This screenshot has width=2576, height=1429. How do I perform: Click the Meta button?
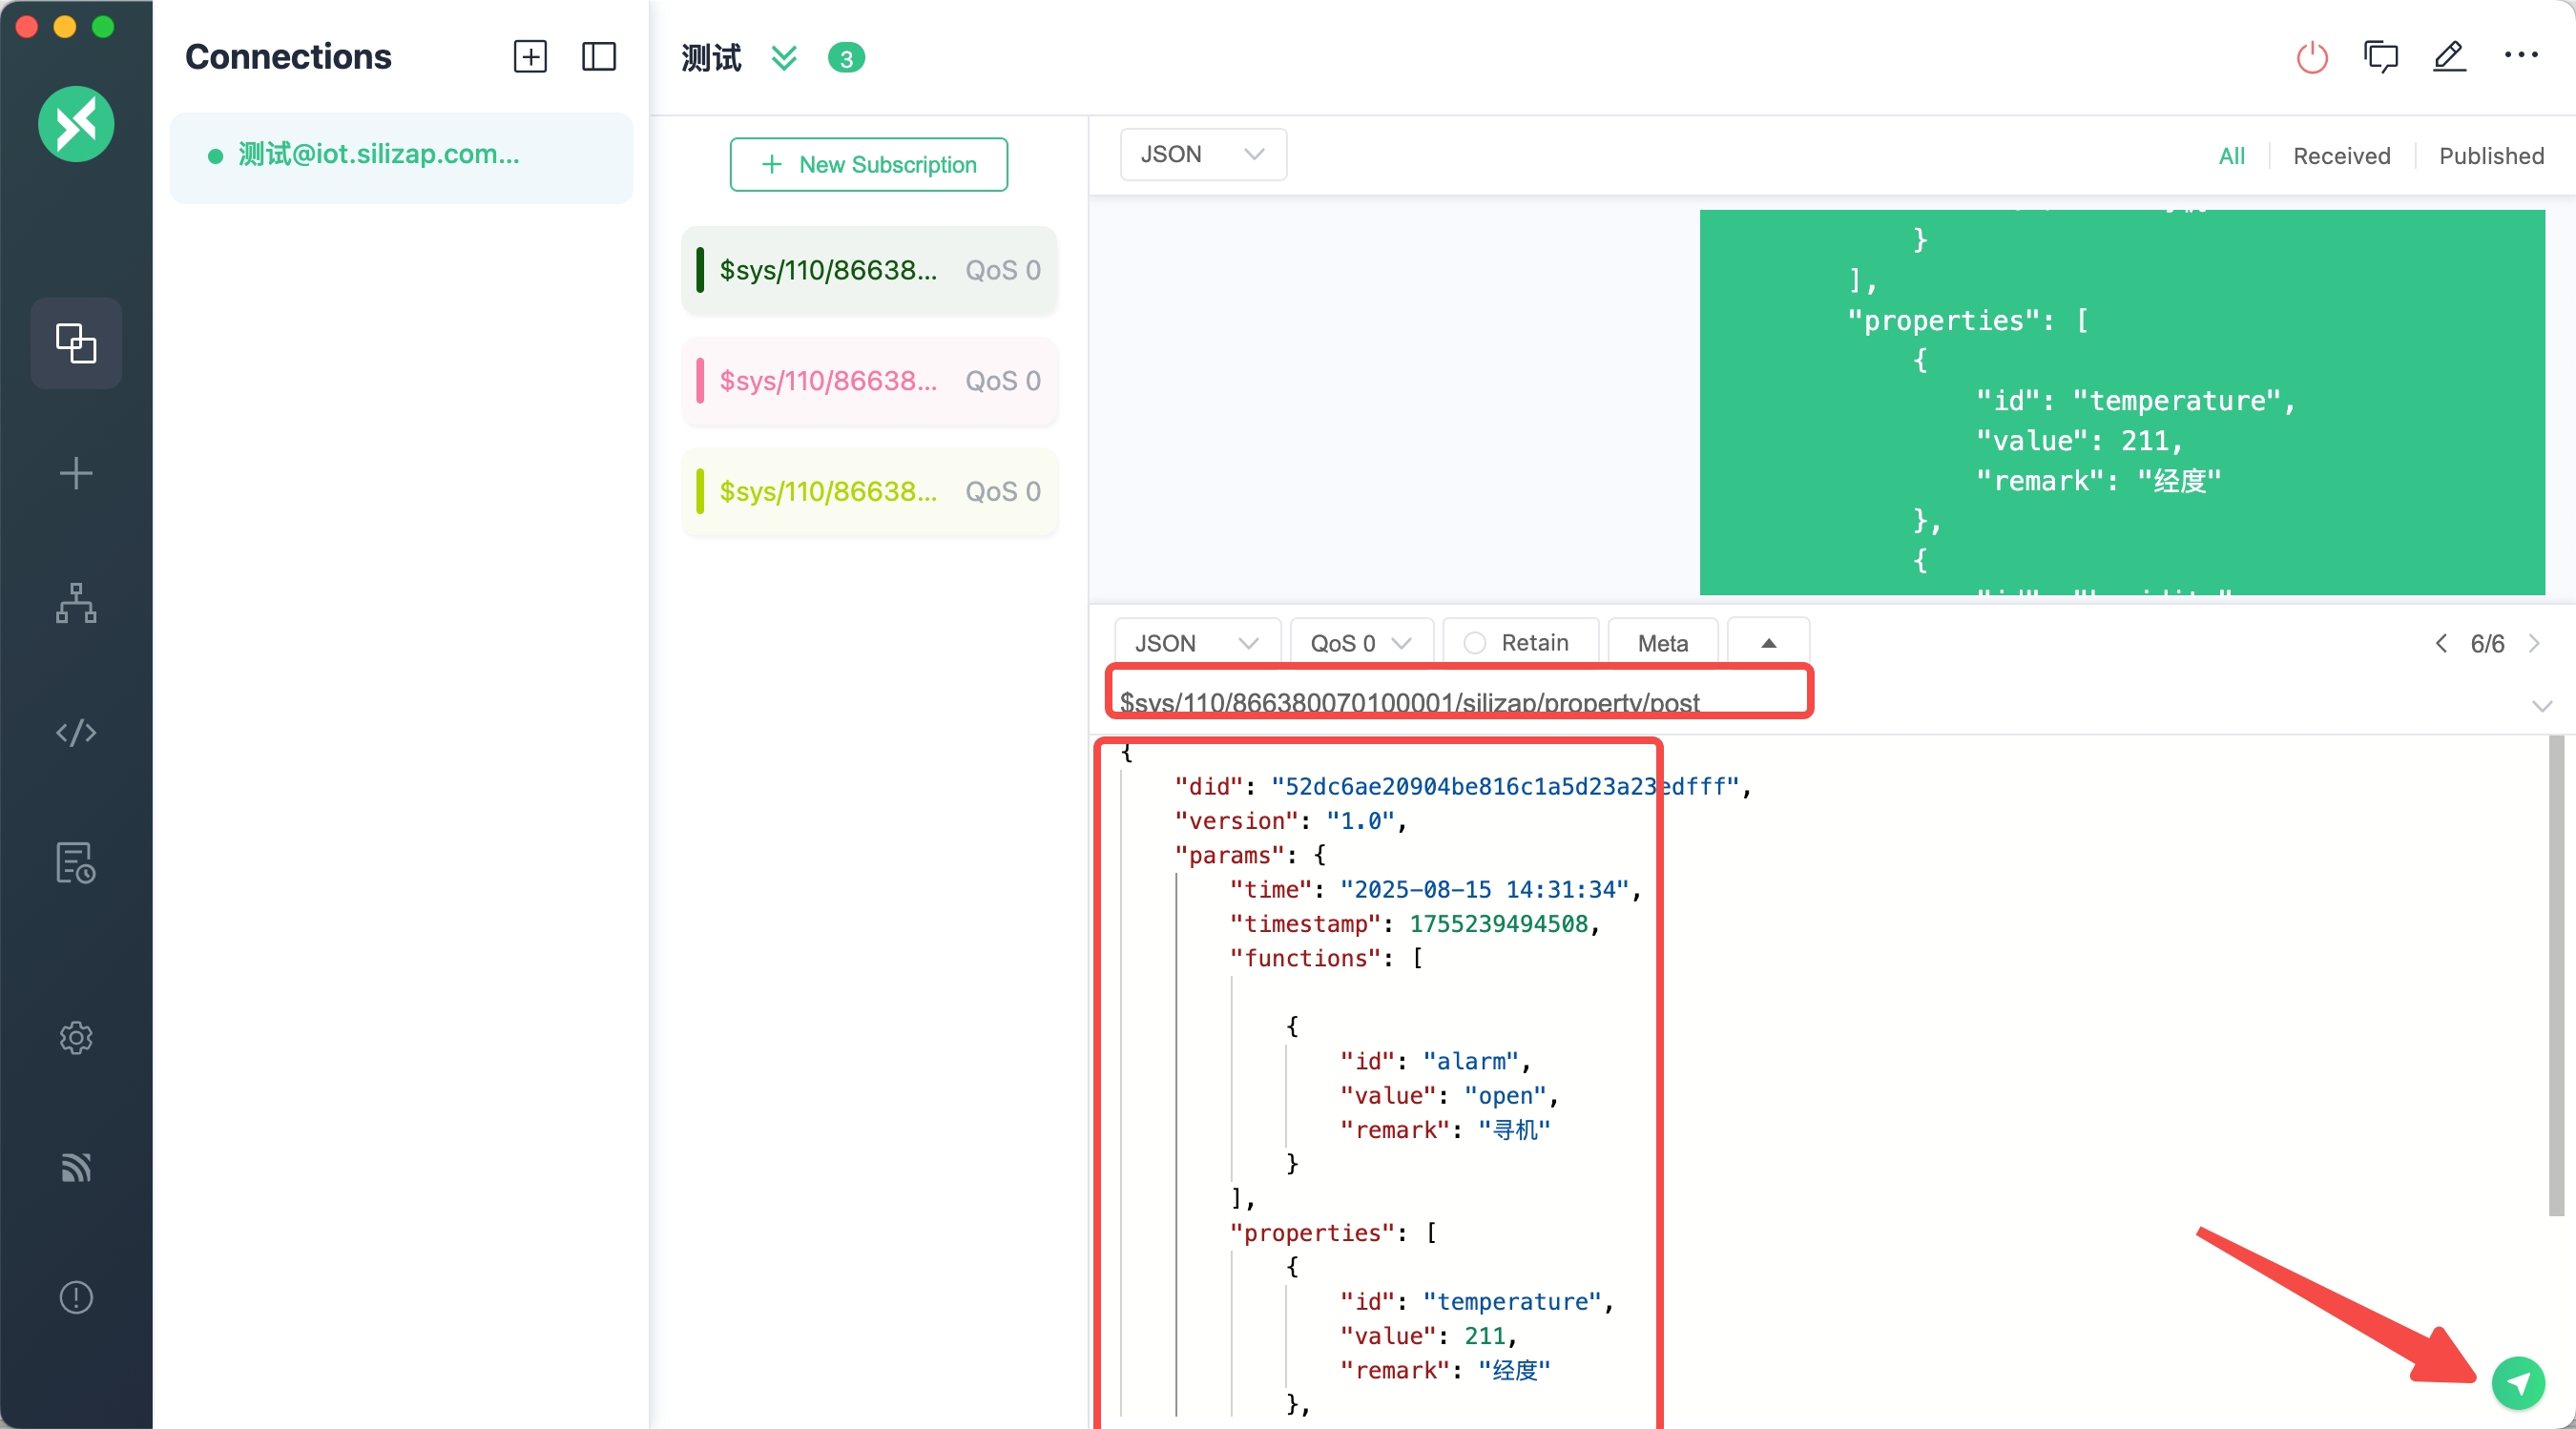1662,643
